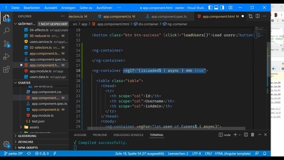The image size is (284, 160).
Task: Switch to AUSGABE panel tab
Action: (80, 135)
